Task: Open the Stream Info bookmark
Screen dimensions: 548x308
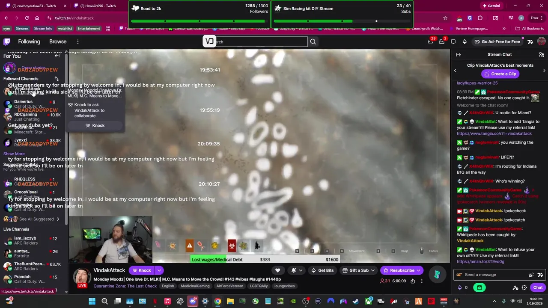Action: point(43,29)
